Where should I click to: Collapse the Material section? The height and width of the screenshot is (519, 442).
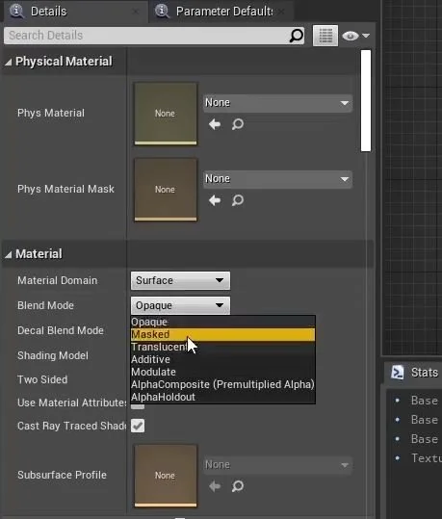pyautogui.click(x=9, y=254)
